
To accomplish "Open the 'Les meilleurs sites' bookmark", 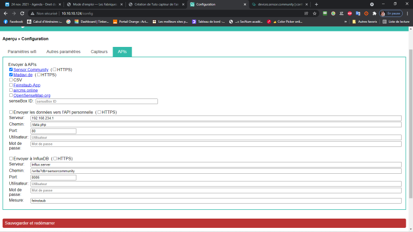I will coord(170,22).
